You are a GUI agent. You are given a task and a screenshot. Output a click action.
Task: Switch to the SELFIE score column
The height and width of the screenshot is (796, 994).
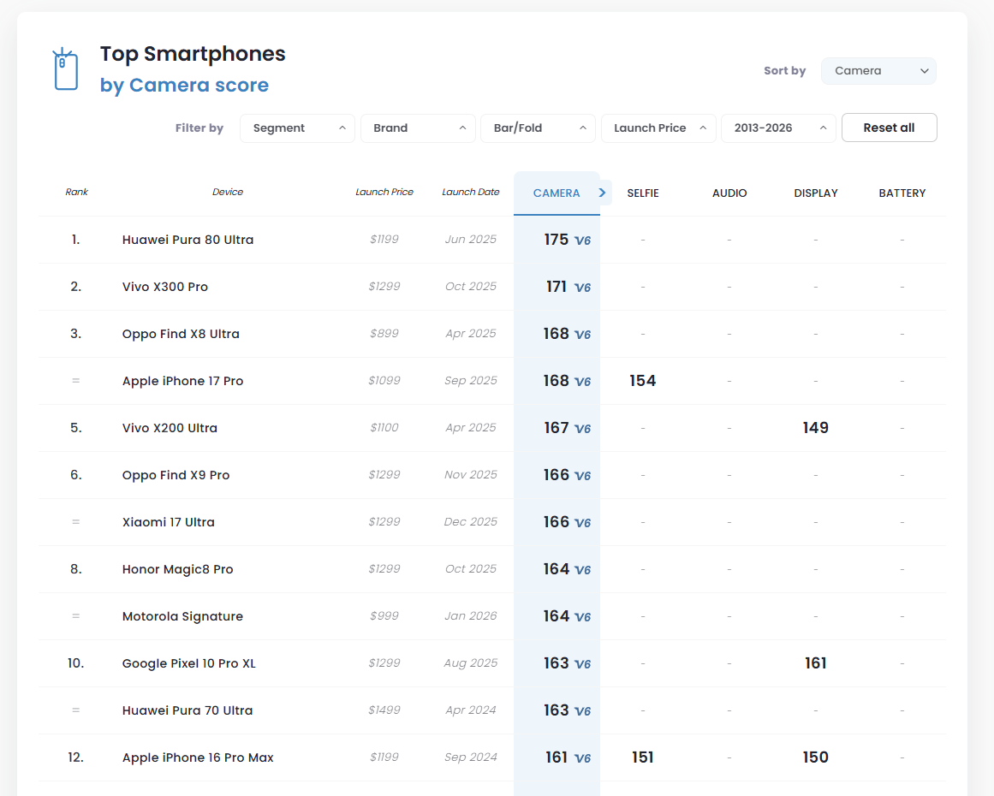643,193
